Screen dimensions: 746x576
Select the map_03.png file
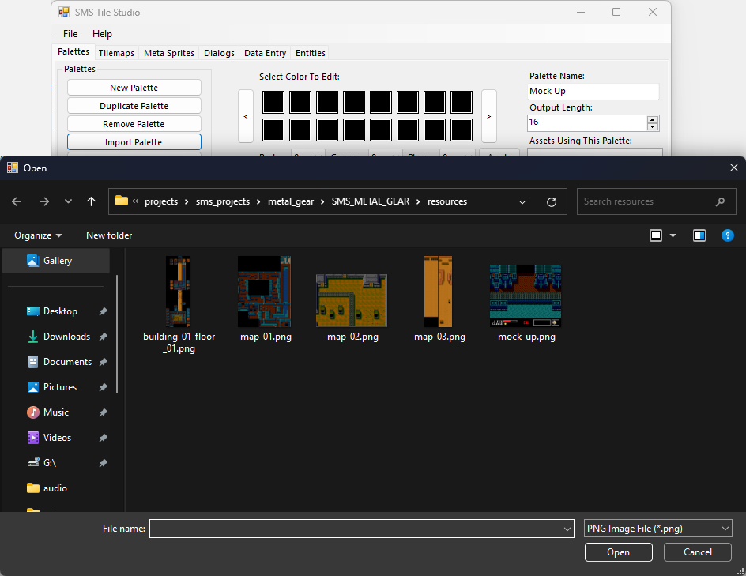(x=439, y=299)
